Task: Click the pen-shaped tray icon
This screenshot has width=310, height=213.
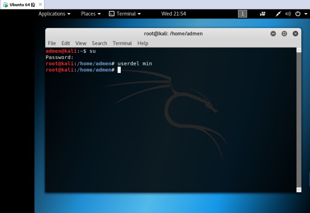Action: click(x=278, y=14)
